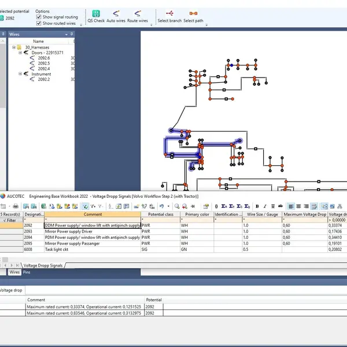This screenshot has height=347, width=347.
Task: Collapse the Doors - 22915371 node
Action: [x=19, y=53]
